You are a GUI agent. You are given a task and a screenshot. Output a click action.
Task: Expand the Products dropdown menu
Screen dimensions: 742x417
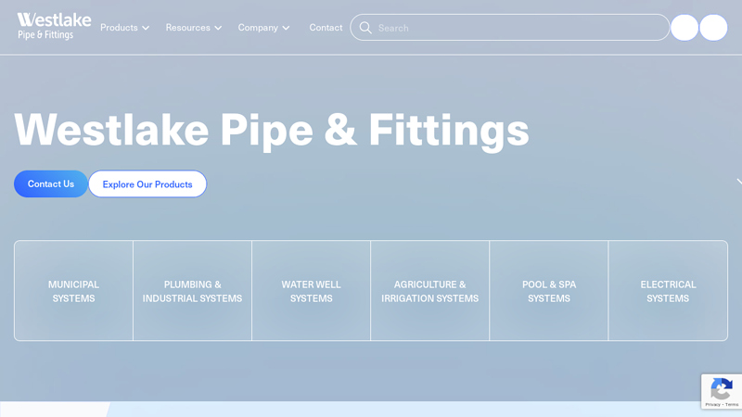[124, 28]
